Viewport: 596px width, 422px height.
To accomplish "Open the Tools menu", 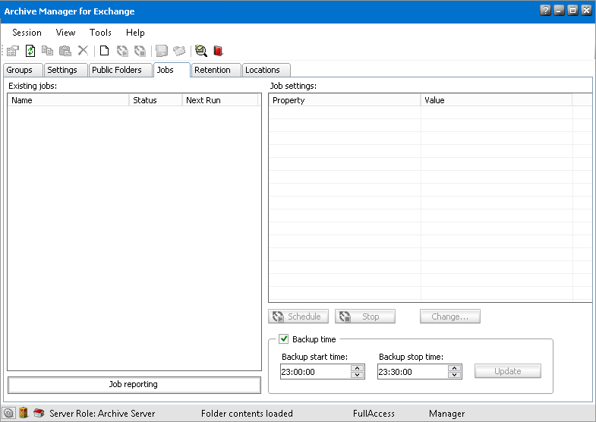I will [100, 33].
